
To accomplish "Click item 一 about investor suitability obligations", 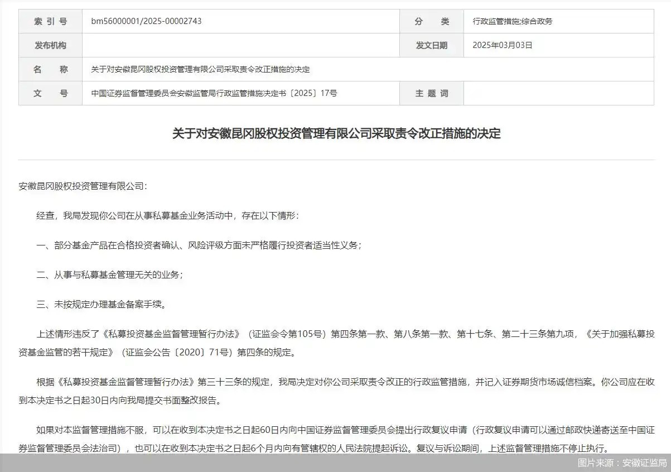I will 199,245.
